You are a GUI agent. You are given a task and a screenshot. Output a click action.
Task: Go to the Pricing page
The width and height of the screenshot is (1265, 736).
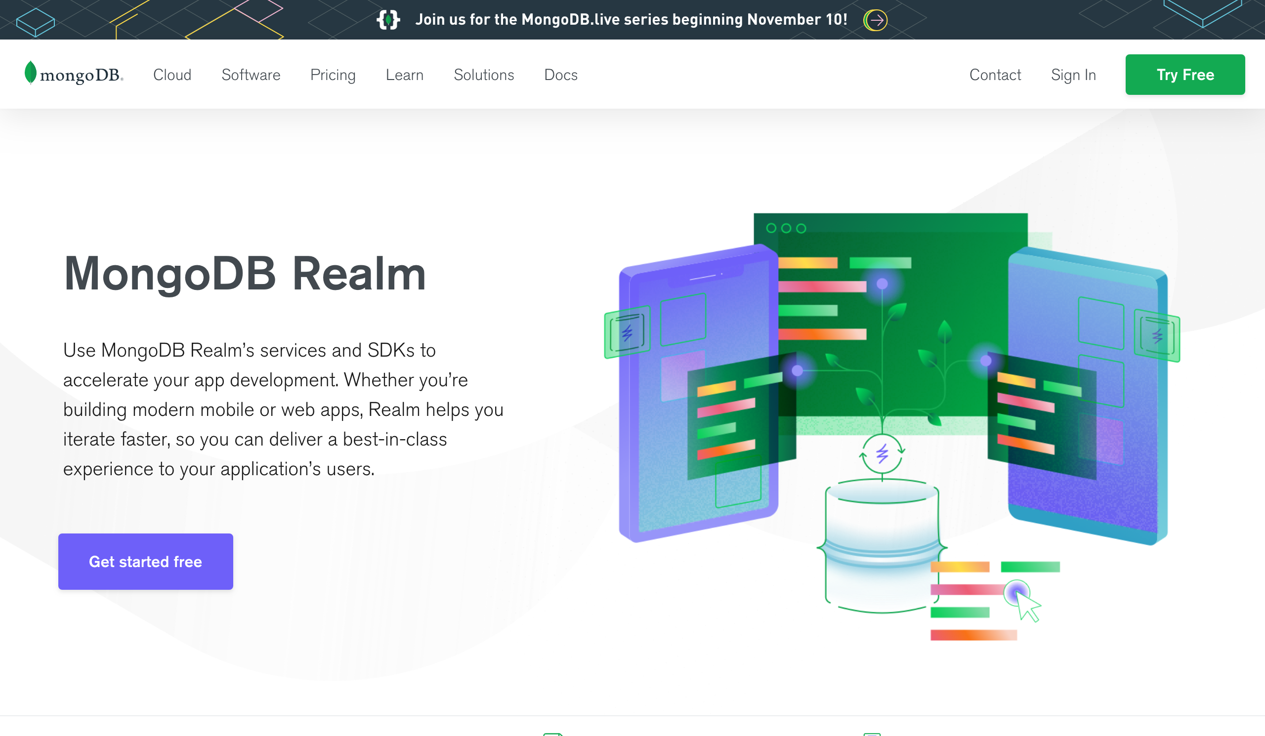coord(333,75)
